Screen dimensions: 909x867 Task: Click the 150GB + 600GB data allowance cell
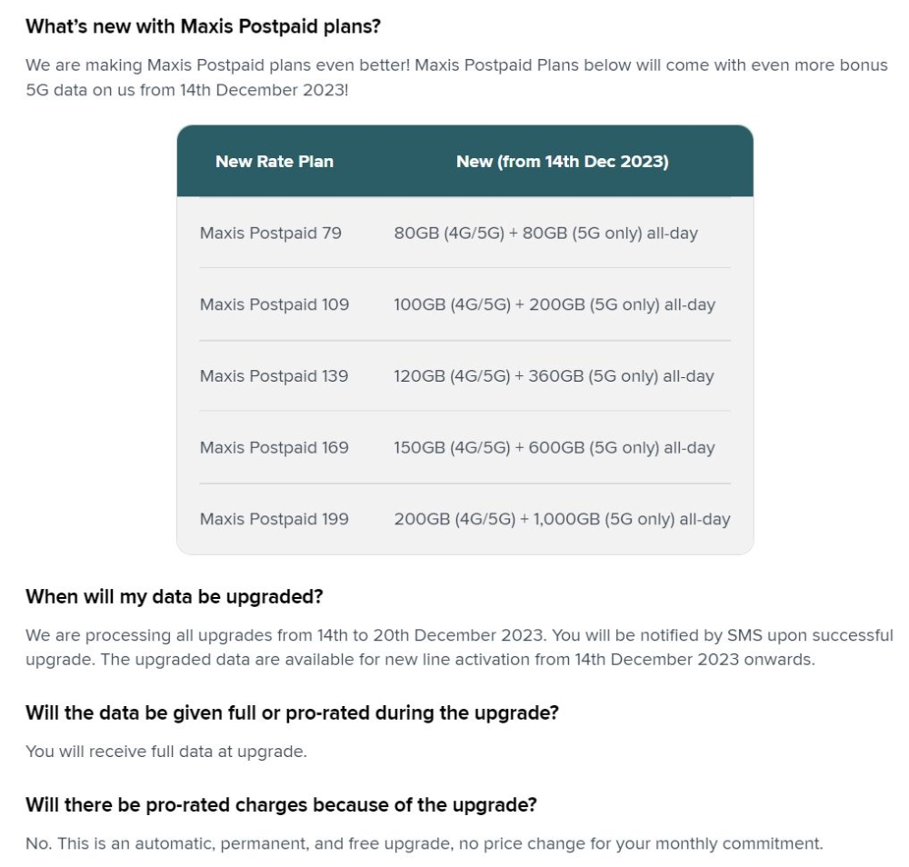tap(554, 447)
